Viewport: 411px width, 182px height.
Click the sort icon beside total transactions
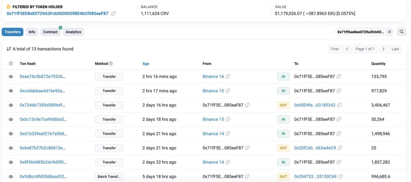(9, 49)
